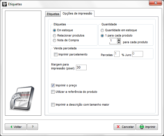Enable Imprimir a descrição com tamanho maior
This screenshot has height=136, width=164.
[x=53, y=105]
